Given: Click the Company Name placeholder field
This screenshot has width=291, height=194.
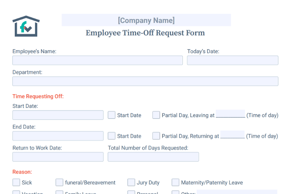Looking at the screenshot, I should 146,21.
